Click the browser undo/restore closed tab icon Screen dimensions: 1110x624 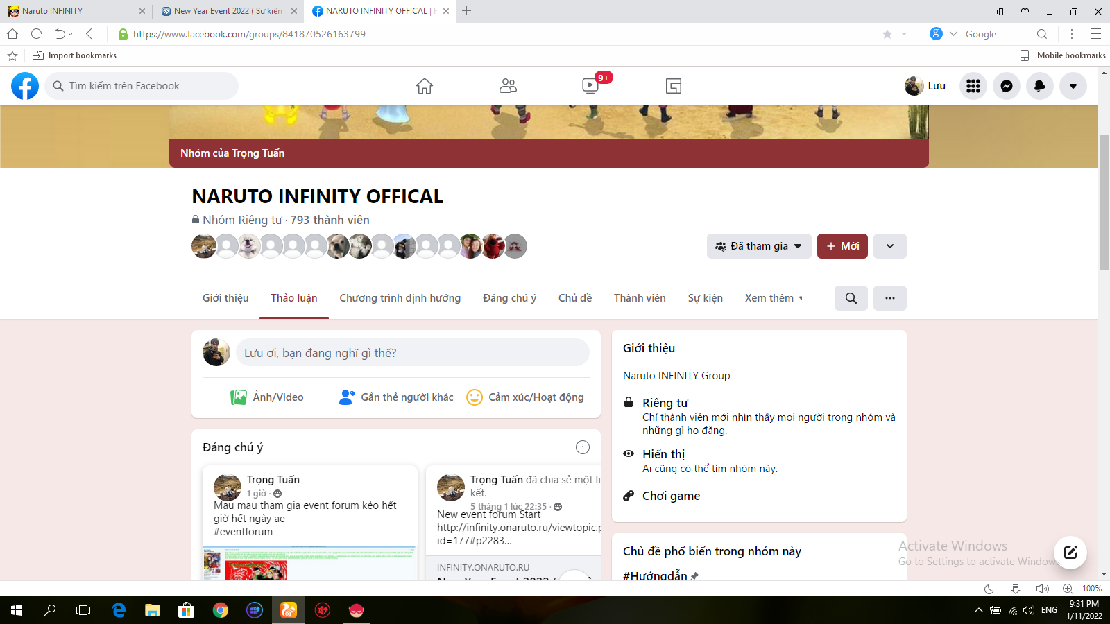pos(61,34)
